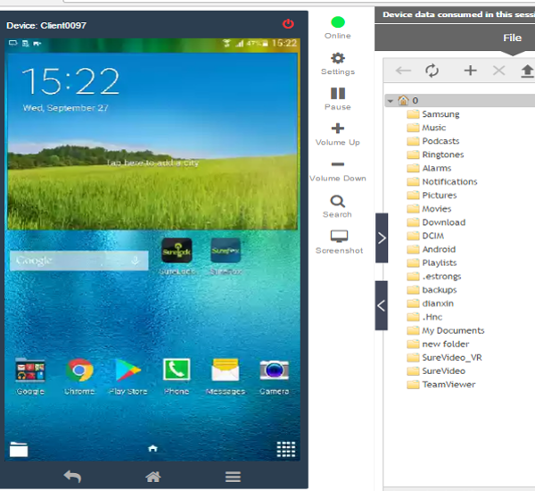Viewport: 535px width, 491px height.
Task: Refresh the file list
Action: [432, 71]
